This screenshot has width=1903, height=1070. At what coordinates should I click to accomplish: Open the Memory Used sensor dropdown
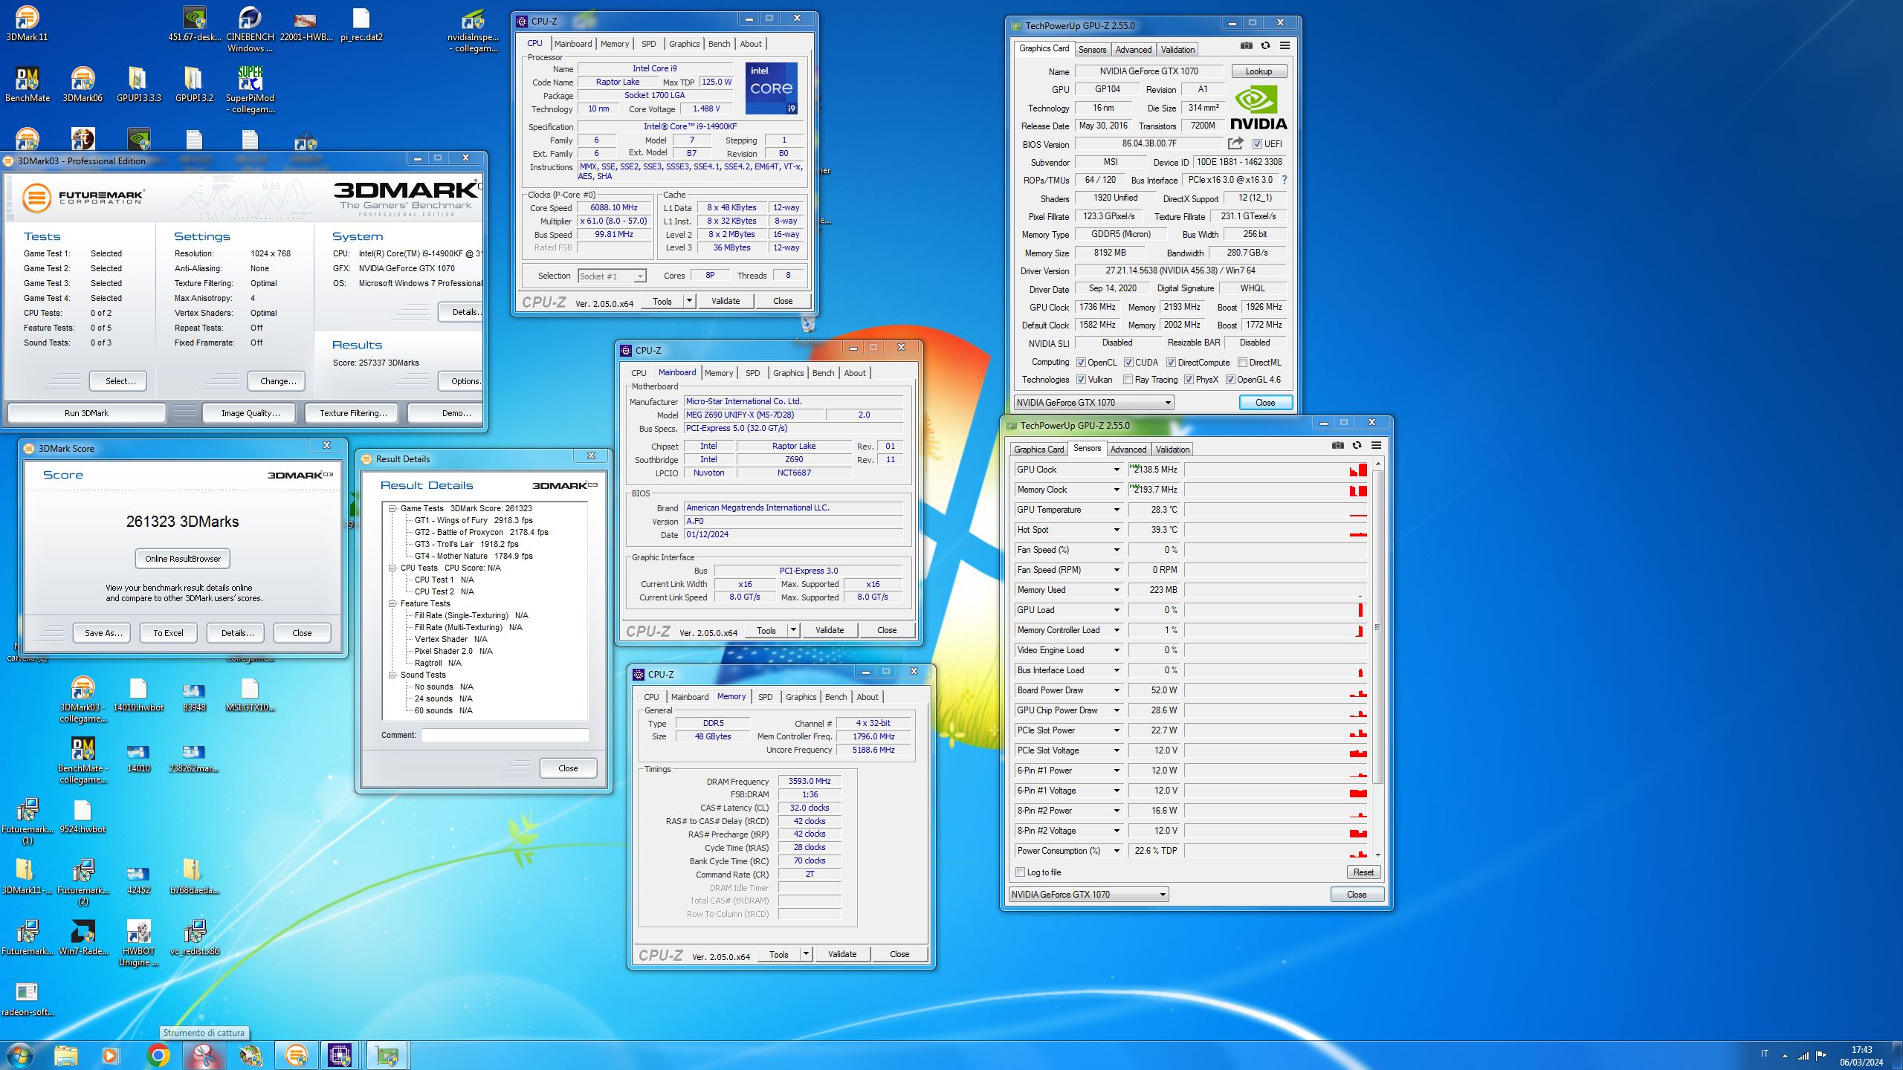1116,590
